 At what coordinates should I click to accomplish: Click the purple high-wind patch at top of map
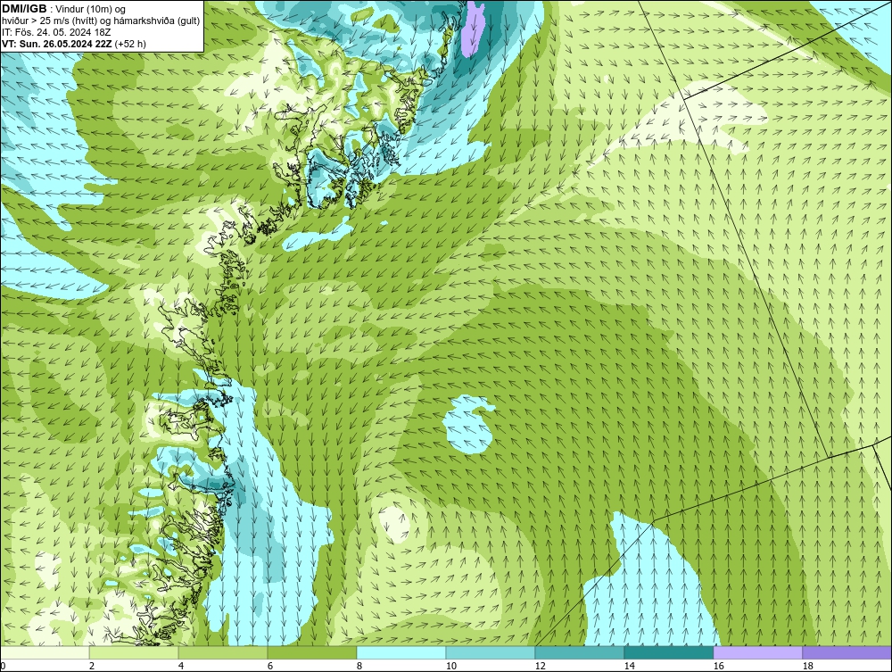[x=474, y=29]
